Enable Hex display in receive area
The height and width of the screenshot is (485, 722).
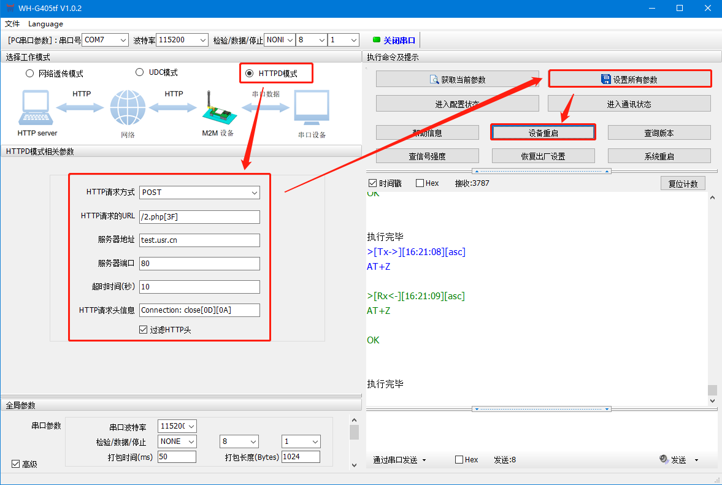point(420,183)
